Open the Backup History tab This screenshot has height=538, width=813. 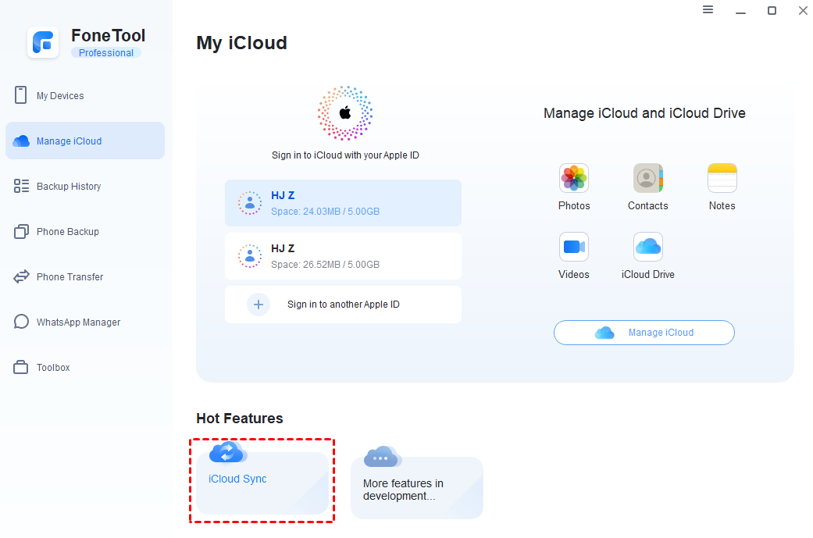click(x=70, y=186)
